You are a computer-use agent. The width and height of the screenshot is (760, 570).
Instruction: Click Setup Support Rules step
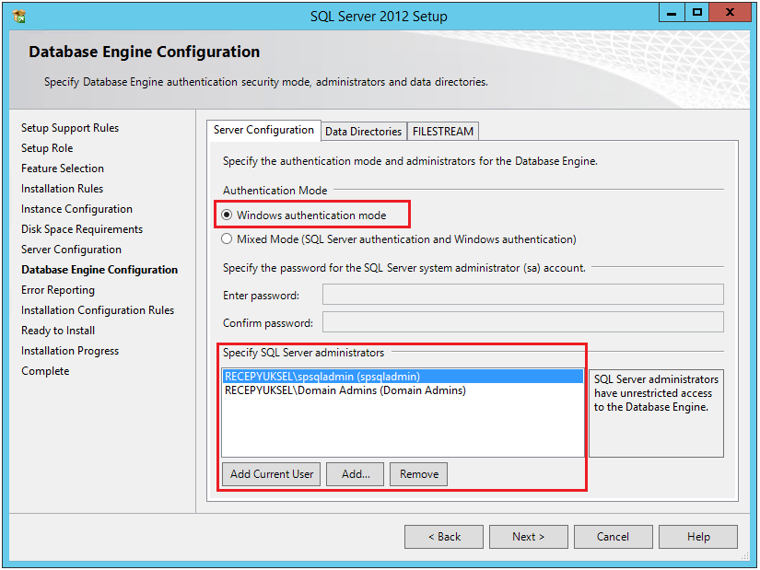70,128
